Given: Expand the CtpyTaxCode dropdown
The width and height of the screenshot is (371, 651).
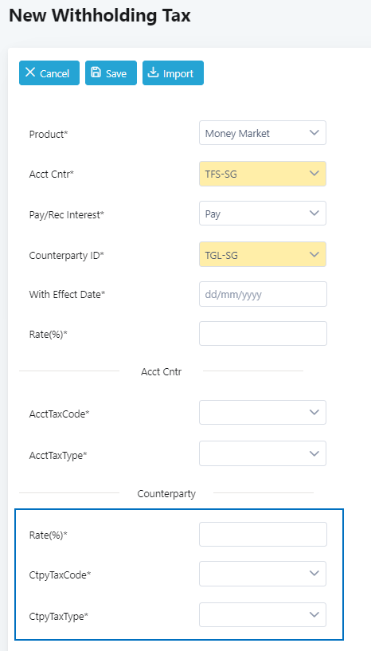Looking at the screenshot, I should pyautogui.click(x=263, y=574).
